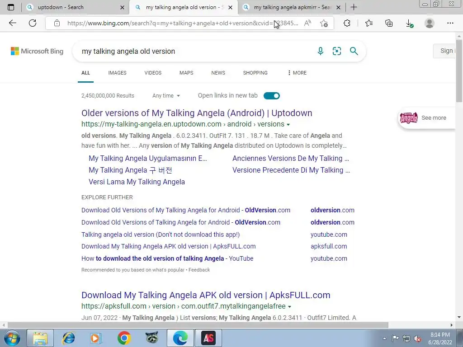
Task: Go back to previous page
Action: pyautogui.click(x=12, y=23)
